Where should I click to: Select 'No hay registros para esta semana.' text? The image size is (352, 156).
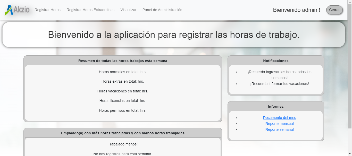pos(123,154)
